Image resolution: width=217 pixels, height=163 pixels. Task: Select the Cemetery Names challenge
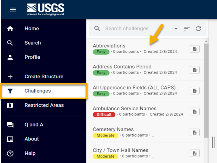point(145,133)
